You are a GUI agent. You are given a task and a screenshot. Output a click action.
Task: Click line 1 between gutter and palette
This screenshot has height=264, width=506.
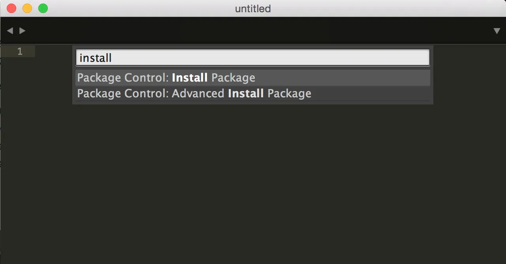54,51
